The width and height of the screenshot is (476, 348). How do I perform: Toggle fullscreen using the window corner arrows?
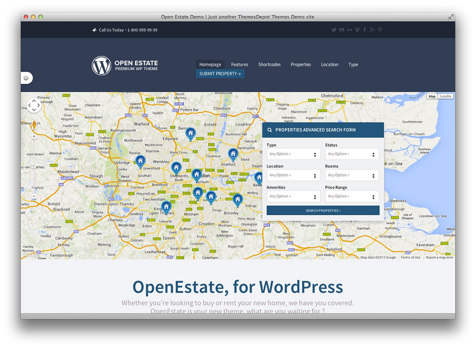tap(451, 17)
